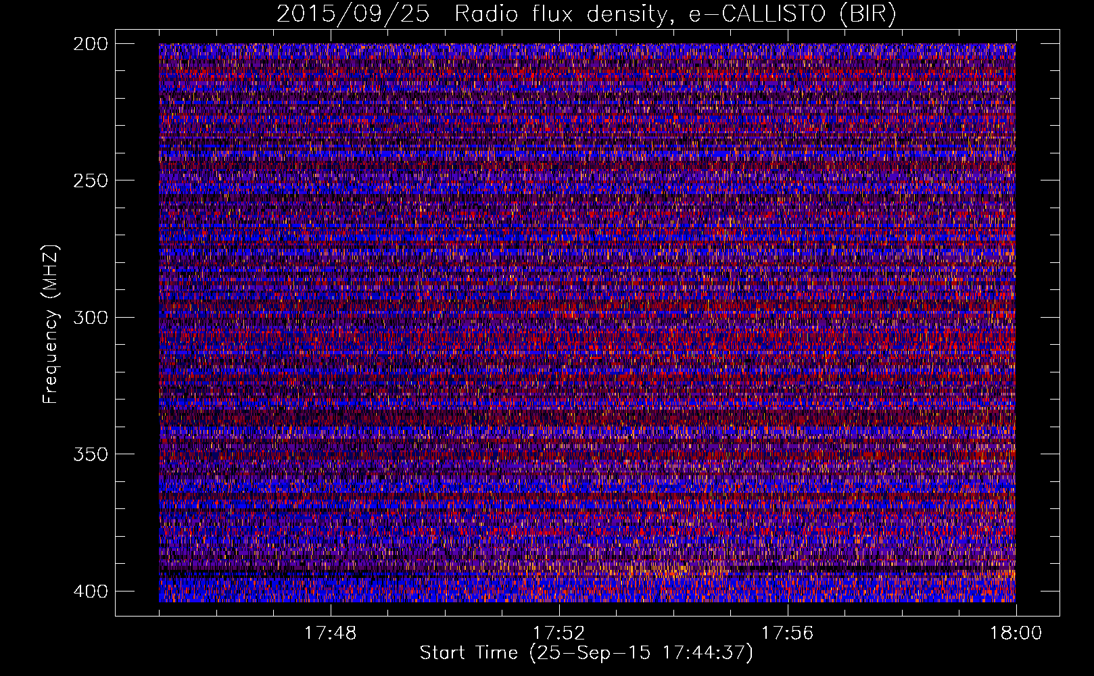Click the 250 frequency tick label

[x=90, y=180]
